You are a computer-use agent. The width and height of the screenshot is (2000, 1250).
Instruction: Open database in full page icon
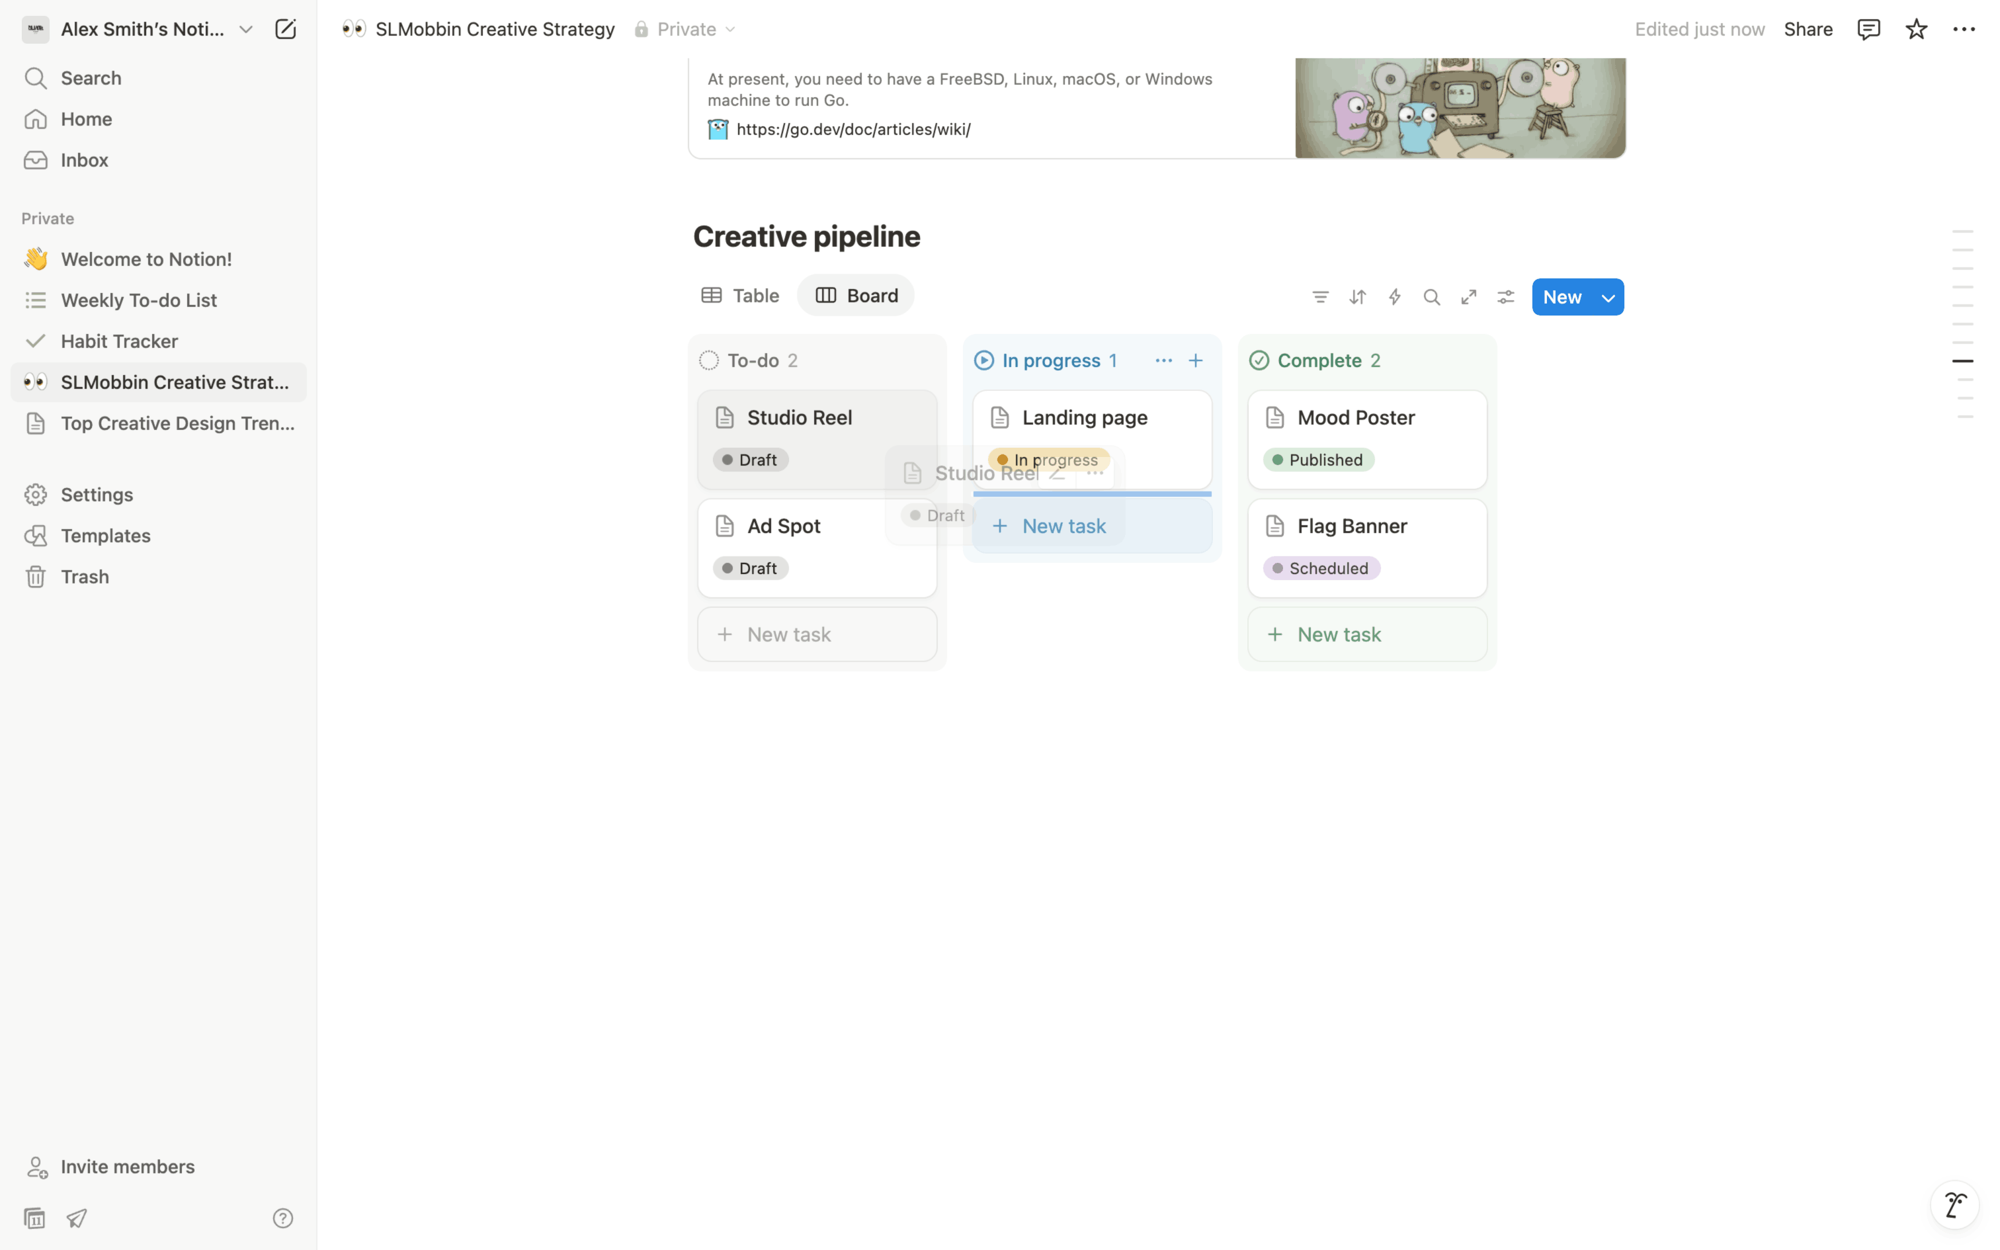(1469, 297)
